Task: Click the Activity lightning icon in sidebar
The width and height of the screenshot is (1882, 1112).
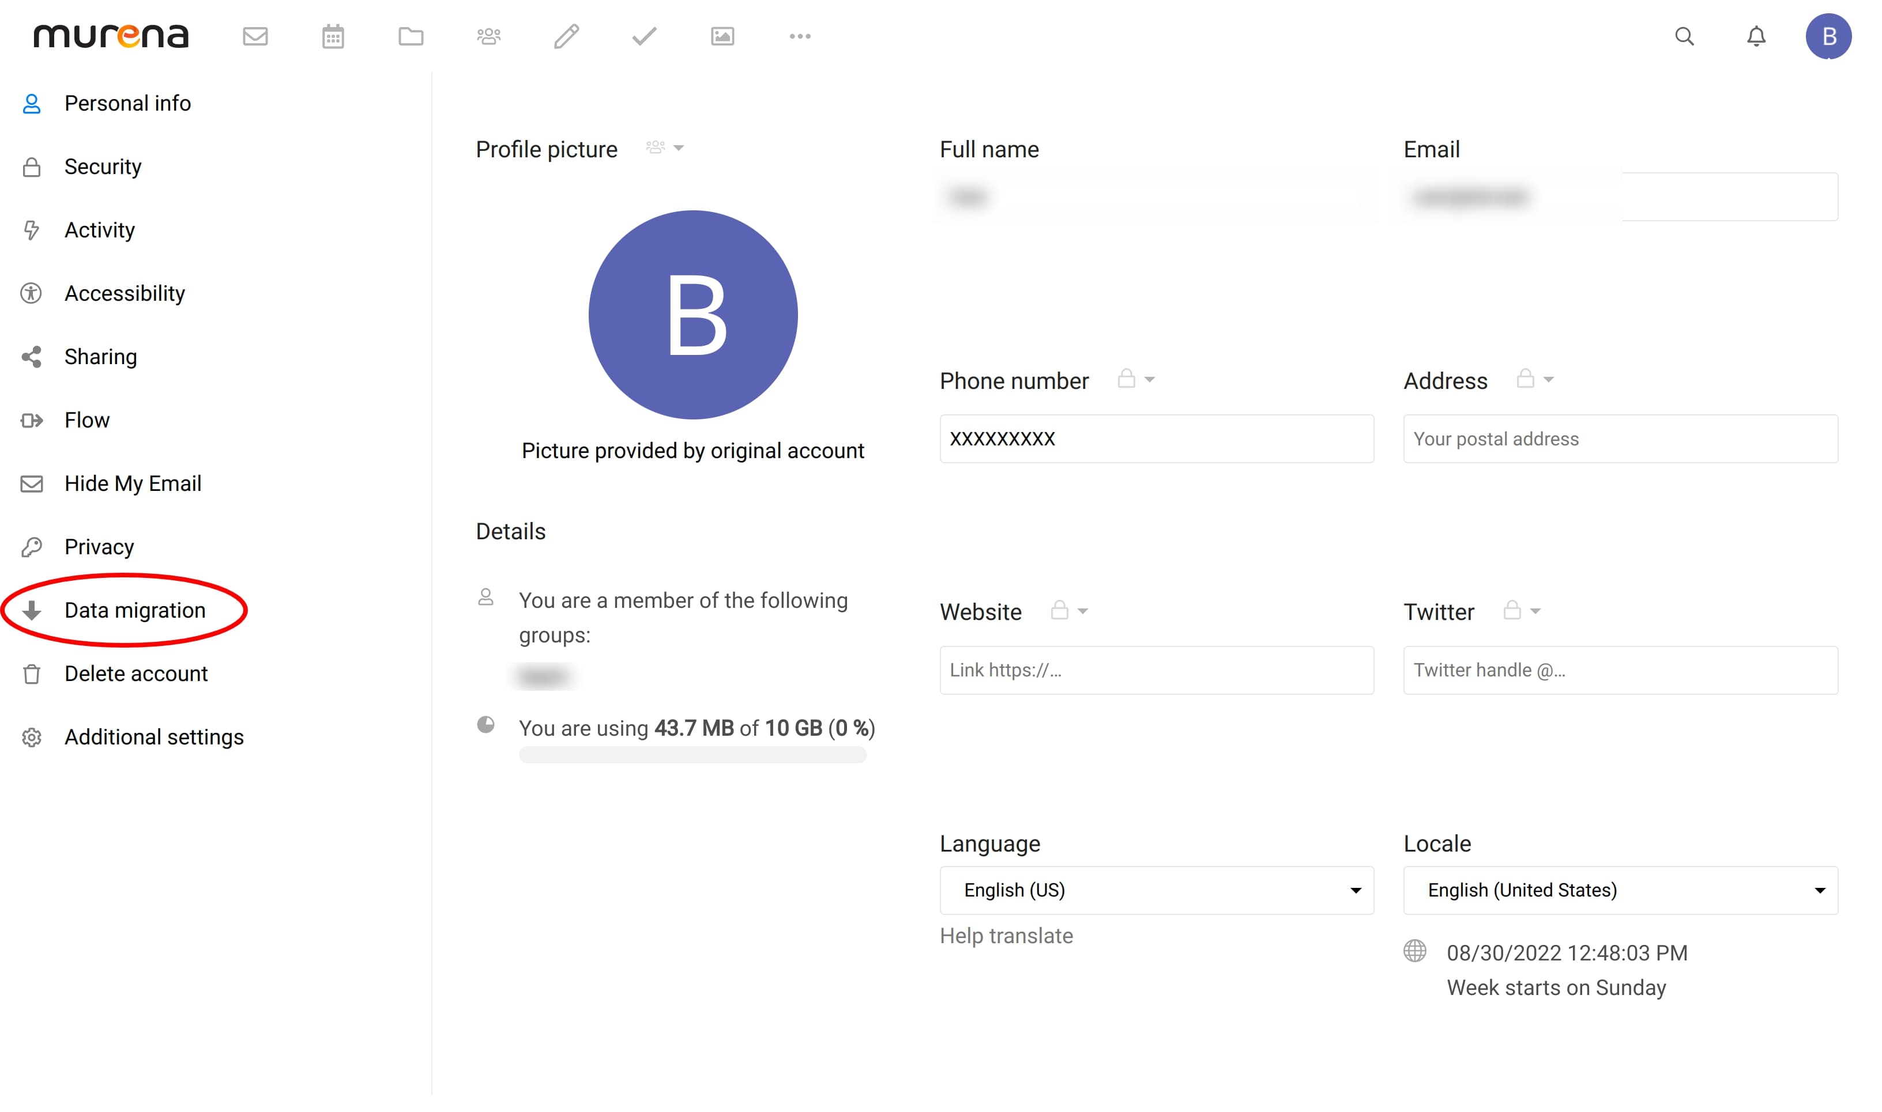Action: click(x=32, y=230)
